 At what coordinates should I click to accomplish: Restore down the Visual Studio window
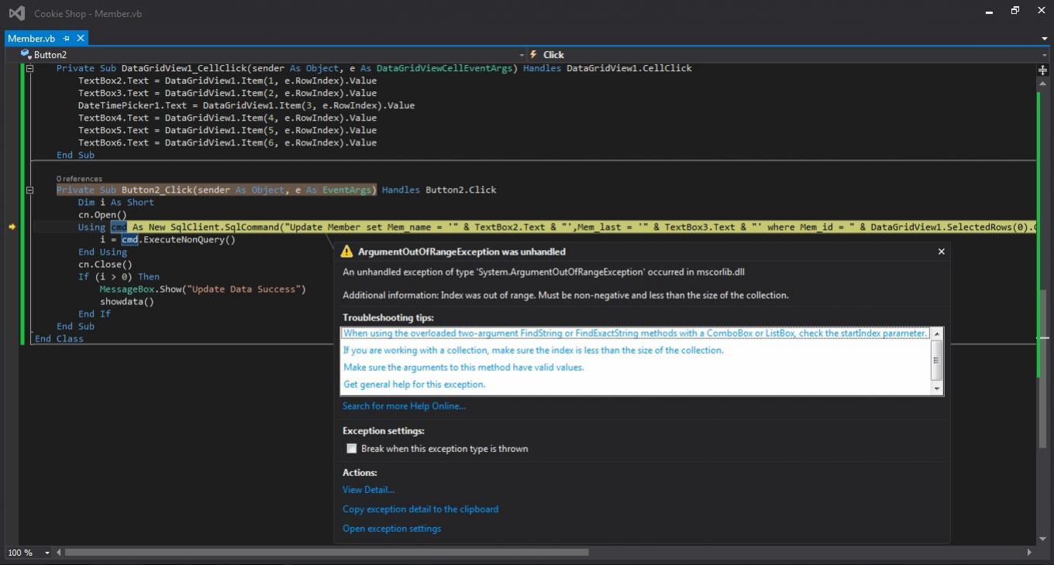coord(1015,11)
